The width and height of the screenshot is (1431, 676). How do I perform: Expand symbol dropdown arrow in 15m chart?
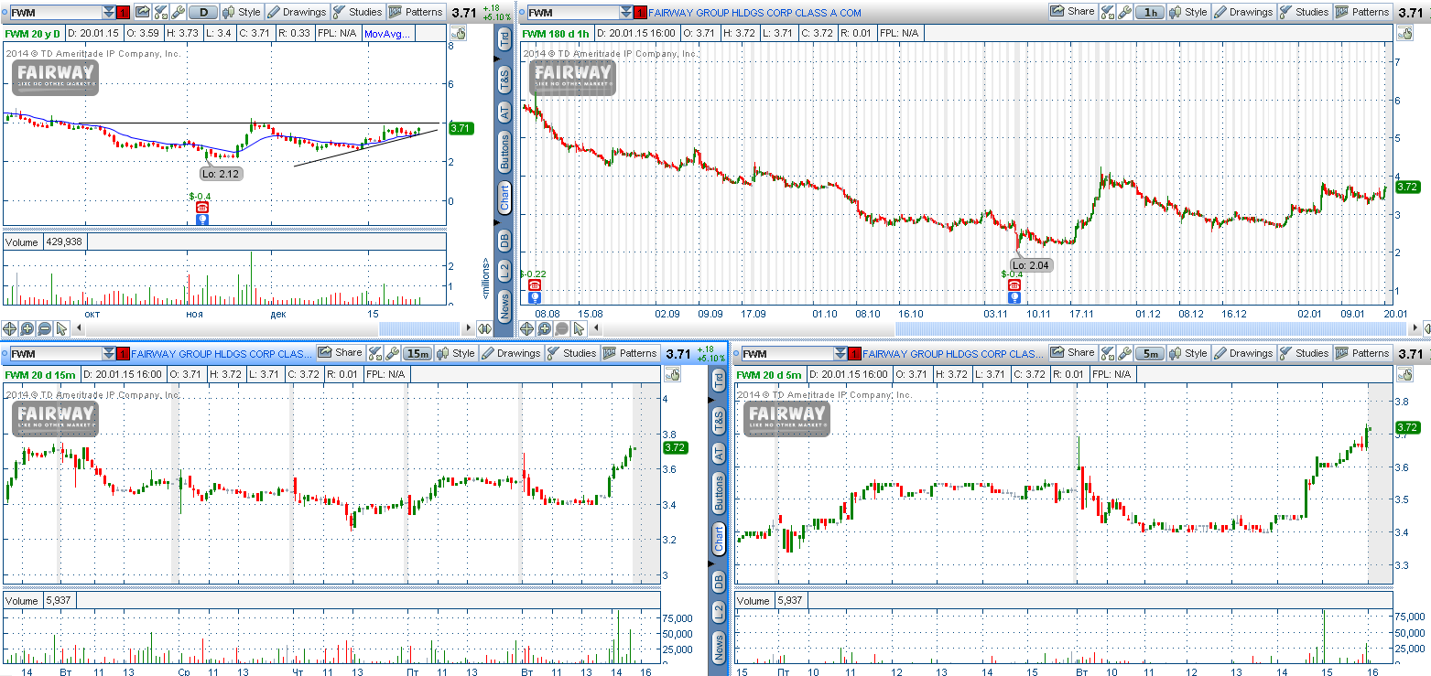pos(109,354)
